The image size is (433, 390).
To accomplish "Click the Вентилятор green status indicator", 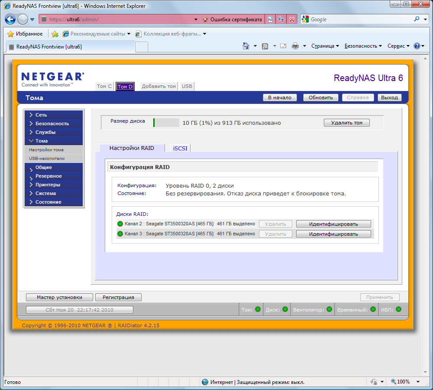I will tap(329, 309).
